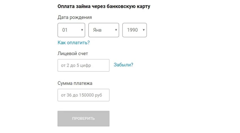This screenshot has width=240, height=133.
Task: Focus the Лицевой счет input field
Action: [83, 65]
